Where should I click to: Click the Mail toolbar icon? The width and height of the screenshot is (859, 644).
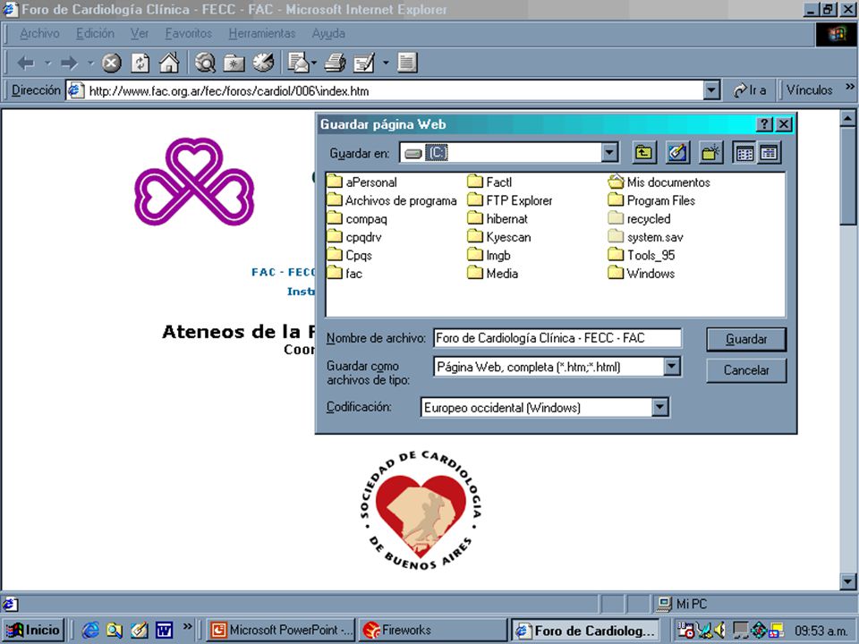[x=299, y=63]
